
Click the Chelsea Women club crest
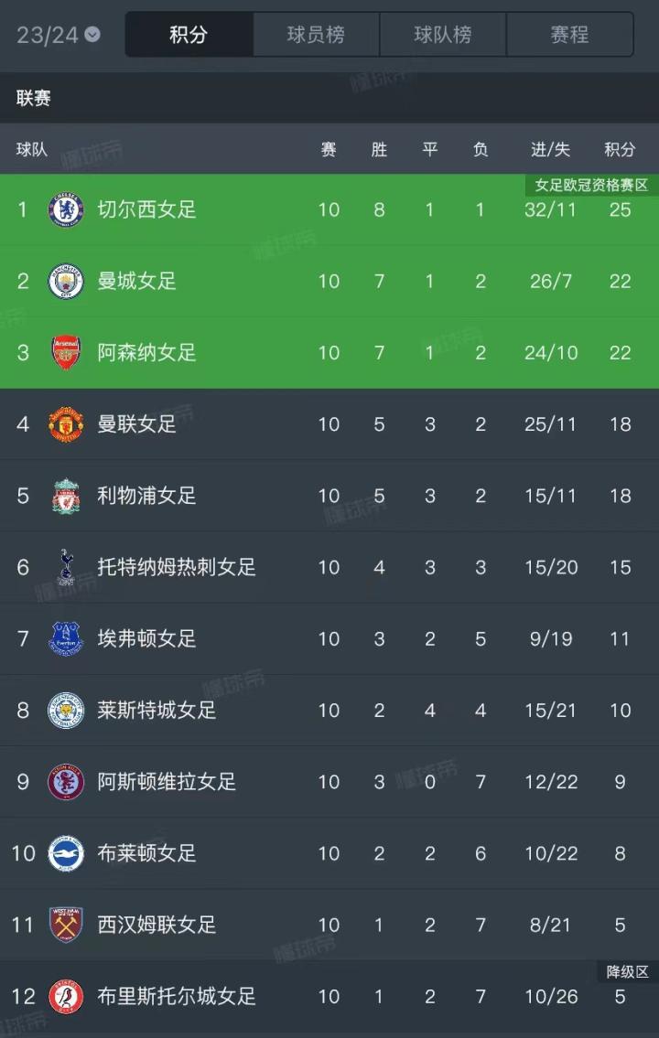tap(66, 209)
